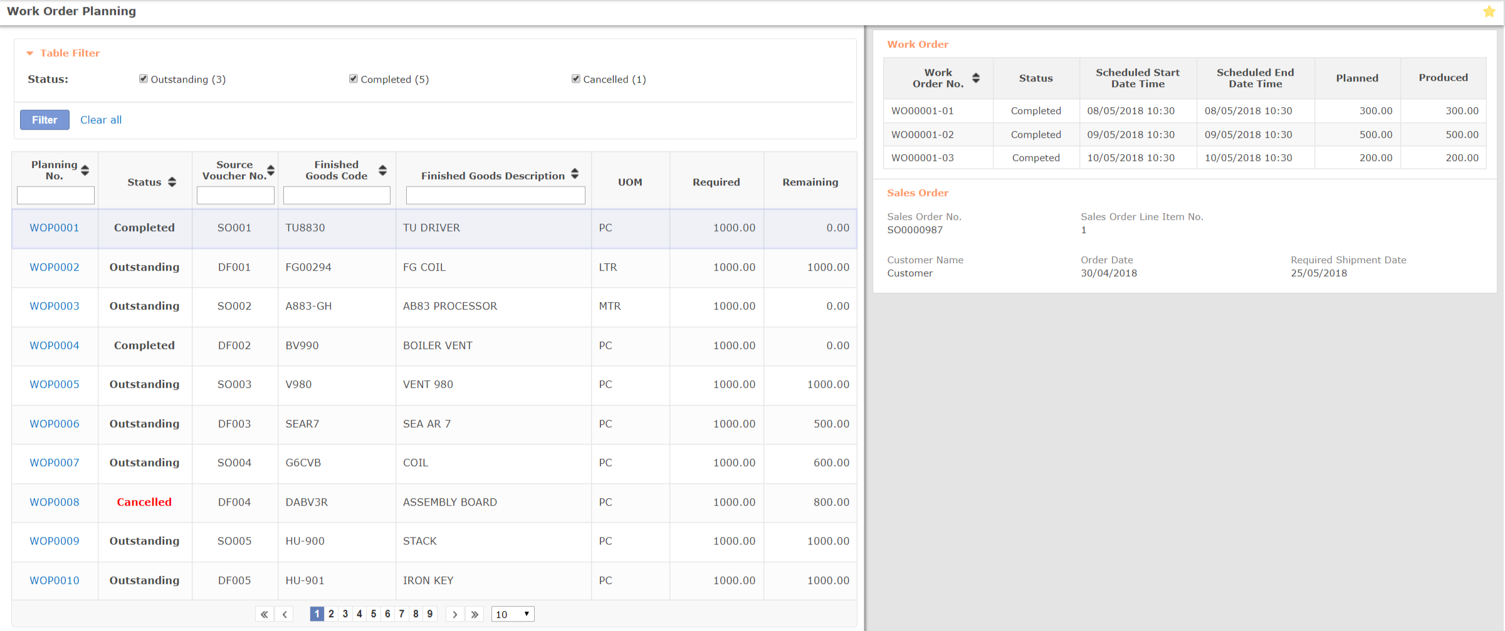Uncheck the Outstanding status checkbox
The image size is (1505, 631).
pyautogui.click(x=144, y=79)
